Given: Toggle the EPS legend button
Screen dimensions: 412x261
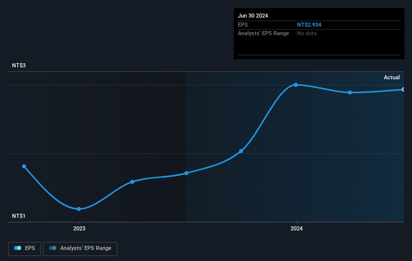Looking at the screenshot, I should (x=25, y=248).
